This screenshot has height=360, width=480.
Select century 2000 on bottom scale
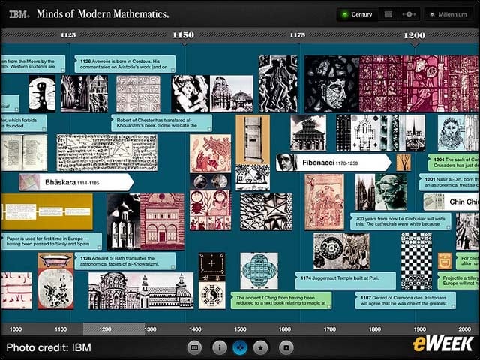pyautogui.click(x=464, y=329)
